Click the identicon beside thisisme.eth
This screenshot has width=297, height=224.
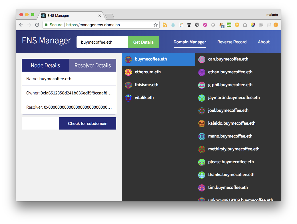[129, 85]
